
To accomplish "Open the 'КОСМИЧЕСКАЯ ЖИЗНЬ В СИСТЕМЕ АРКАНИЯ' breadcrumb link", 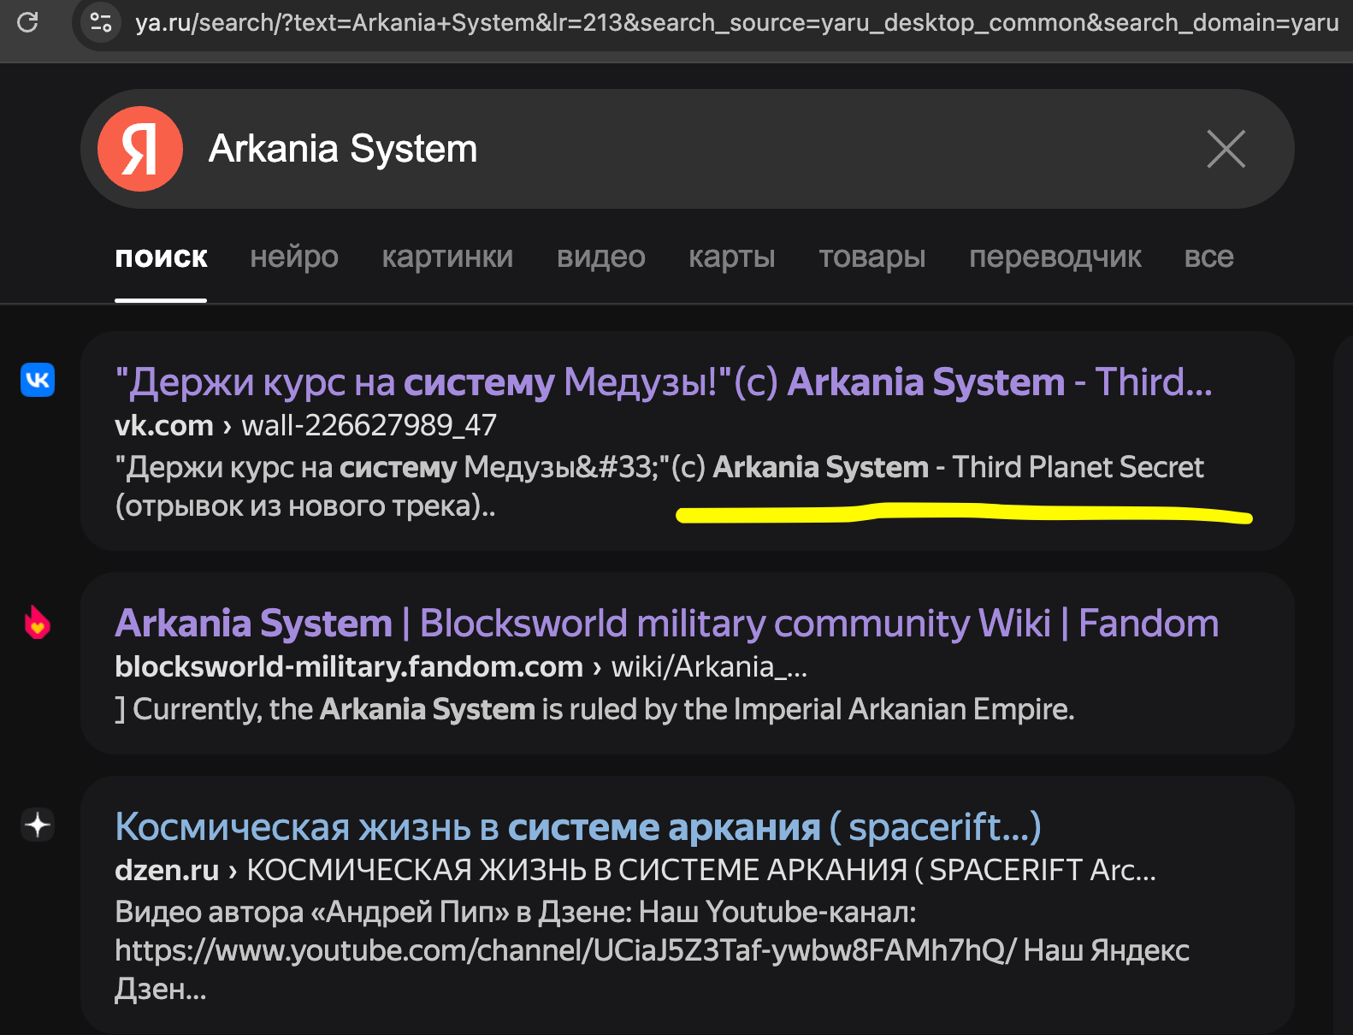I will coord(701,870).
